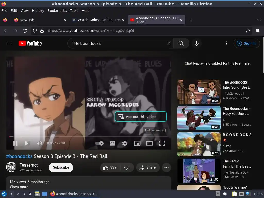The image size is (264, 198).
Task: Enter full screen mode
Action: pos(162,143)
